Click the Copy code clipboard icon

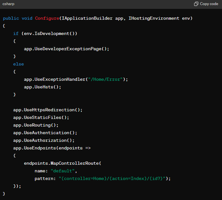[x=196, y=4]
